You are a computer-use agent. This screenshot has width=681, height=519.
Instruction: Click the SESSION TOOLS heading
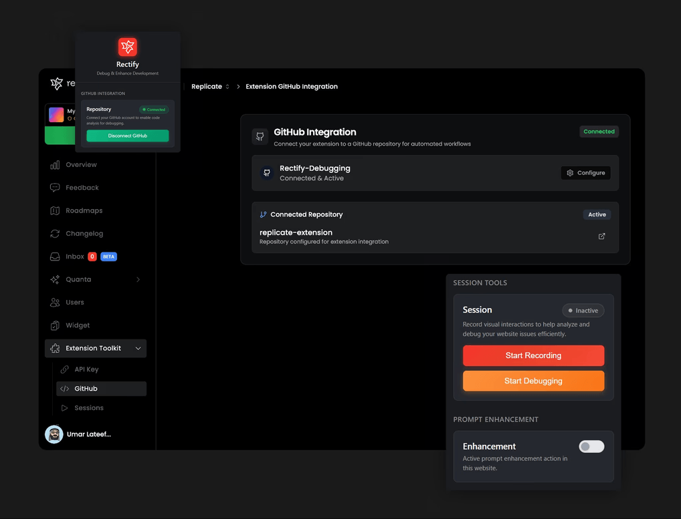(480, 283)
